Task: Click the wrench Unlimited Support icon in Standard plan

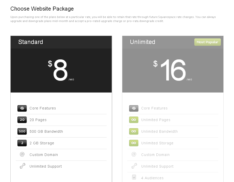Action: point(22,166)
